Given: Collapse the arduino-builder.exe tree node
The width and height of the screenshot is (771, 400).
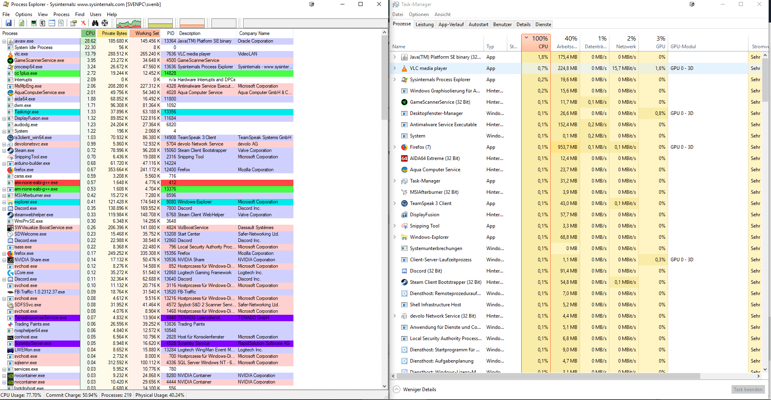Looking at the screenshot, I should point(4,164).
